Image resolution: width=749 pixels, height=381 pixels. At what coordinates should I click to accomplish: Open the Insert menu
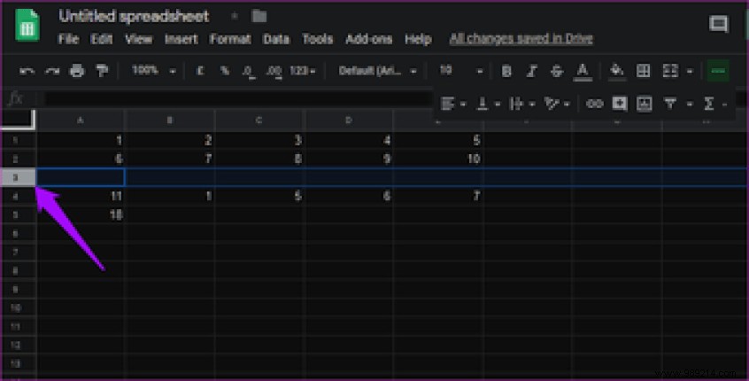[x=181, y=39]
